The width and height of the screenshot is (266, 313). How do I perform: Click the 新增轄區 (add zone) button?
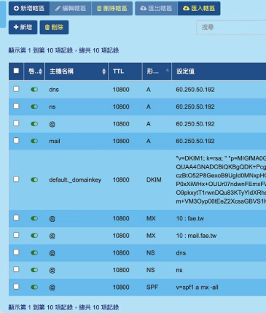(x=29, y=8)
